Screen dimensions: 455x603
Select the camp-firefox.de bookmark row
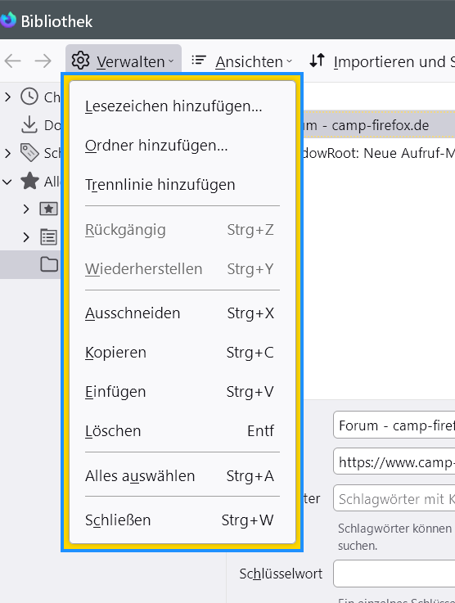379,125
